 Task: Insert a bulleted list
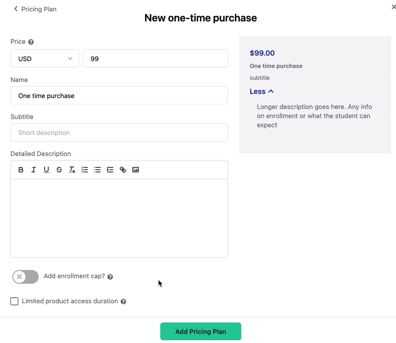(97, 170)
